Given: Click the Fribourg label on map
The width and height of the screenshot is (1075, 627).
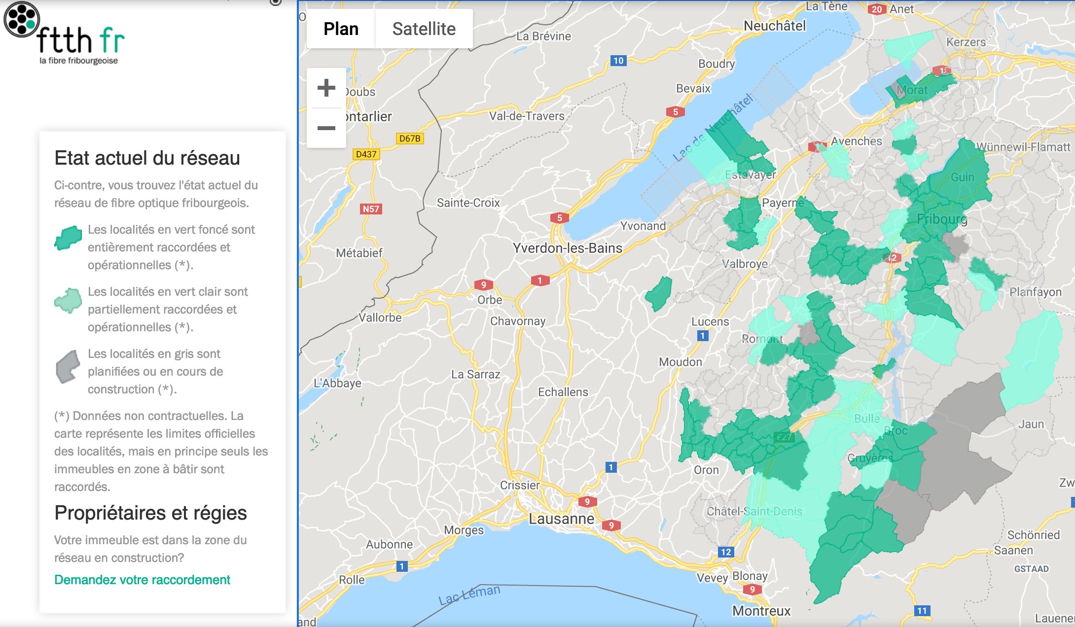Looking at the screenshot, I should point(942,219).
